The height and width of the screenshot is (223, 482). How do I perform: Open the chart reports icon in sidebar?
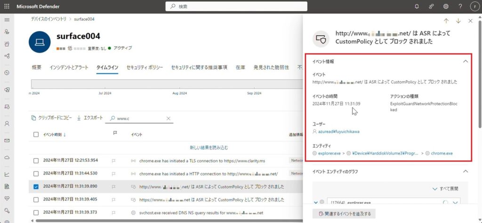pyautogui.click(x=7, y=174)
